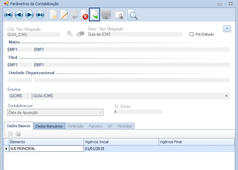Click the Vigência Inicial column header

tap(121, 142)
